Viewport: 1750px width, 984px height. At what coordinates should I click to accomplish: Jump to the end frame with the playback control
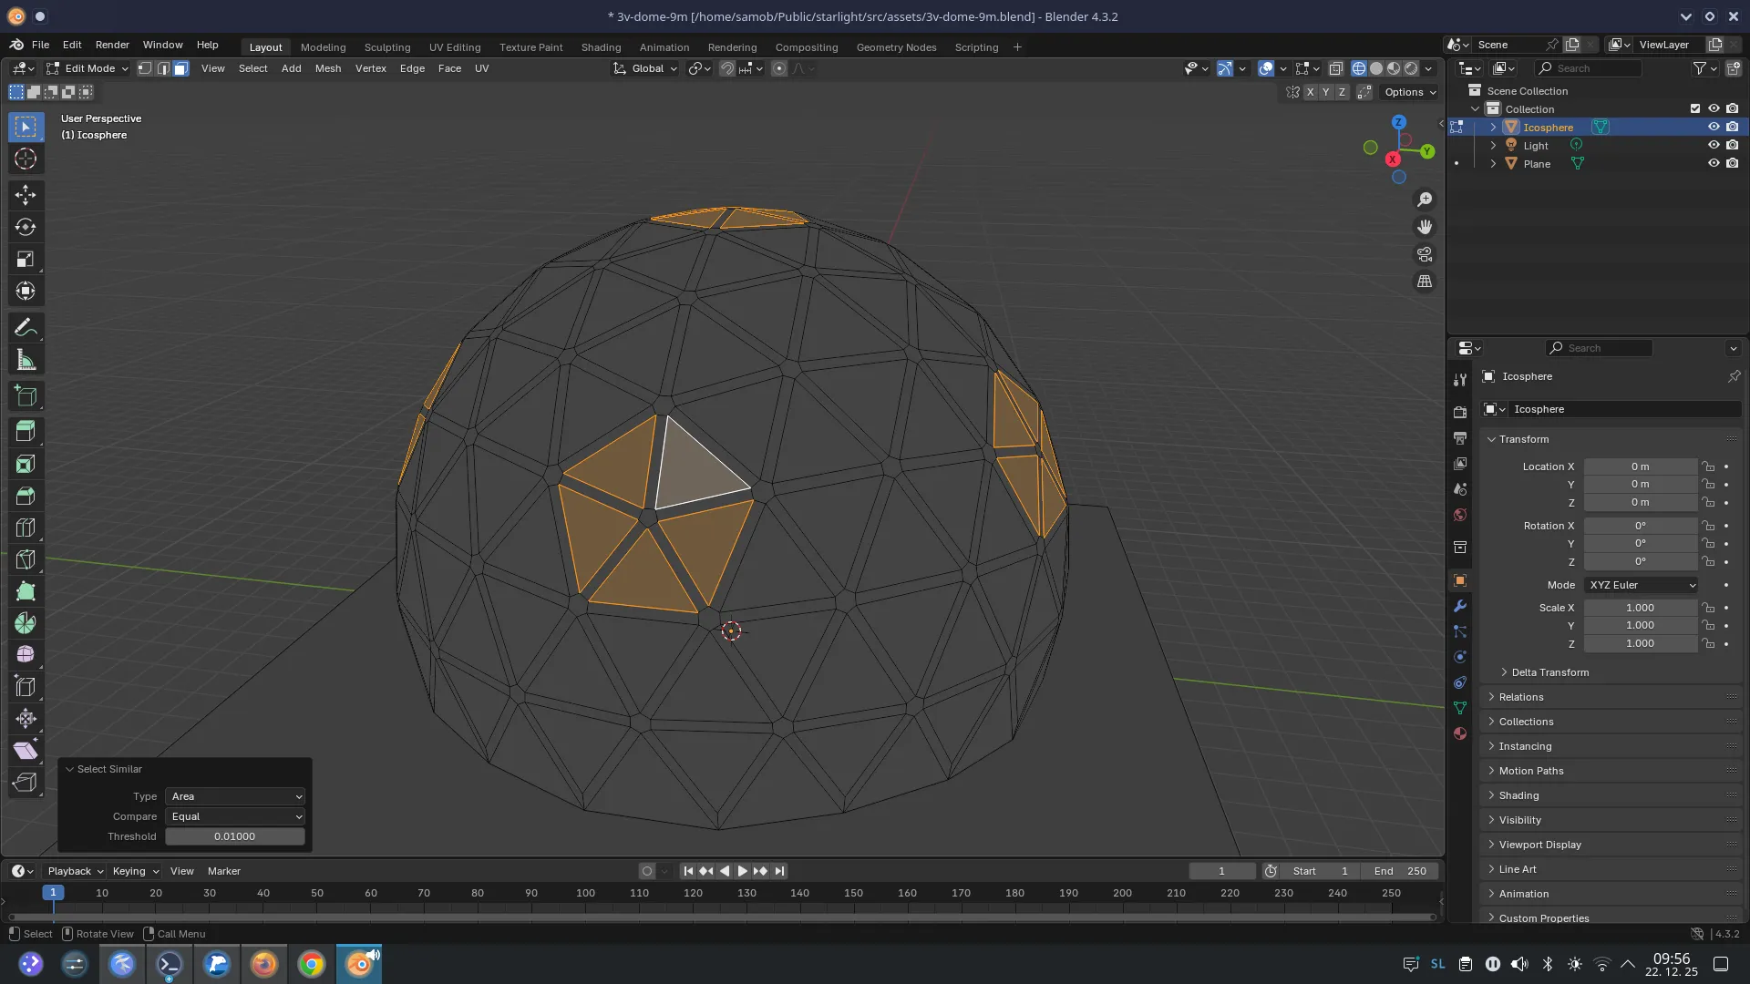coord(780,871)
